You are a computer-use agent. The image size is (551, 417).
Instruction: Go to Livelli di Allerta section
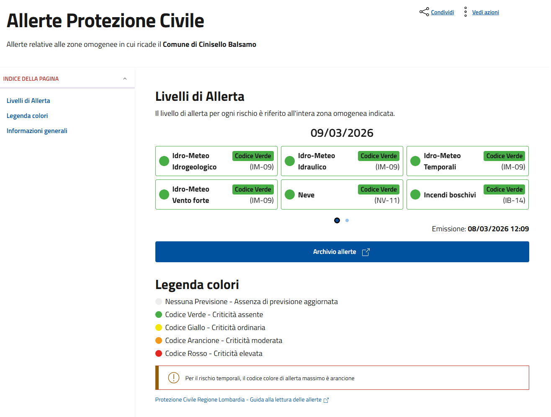tap(28, 101)
